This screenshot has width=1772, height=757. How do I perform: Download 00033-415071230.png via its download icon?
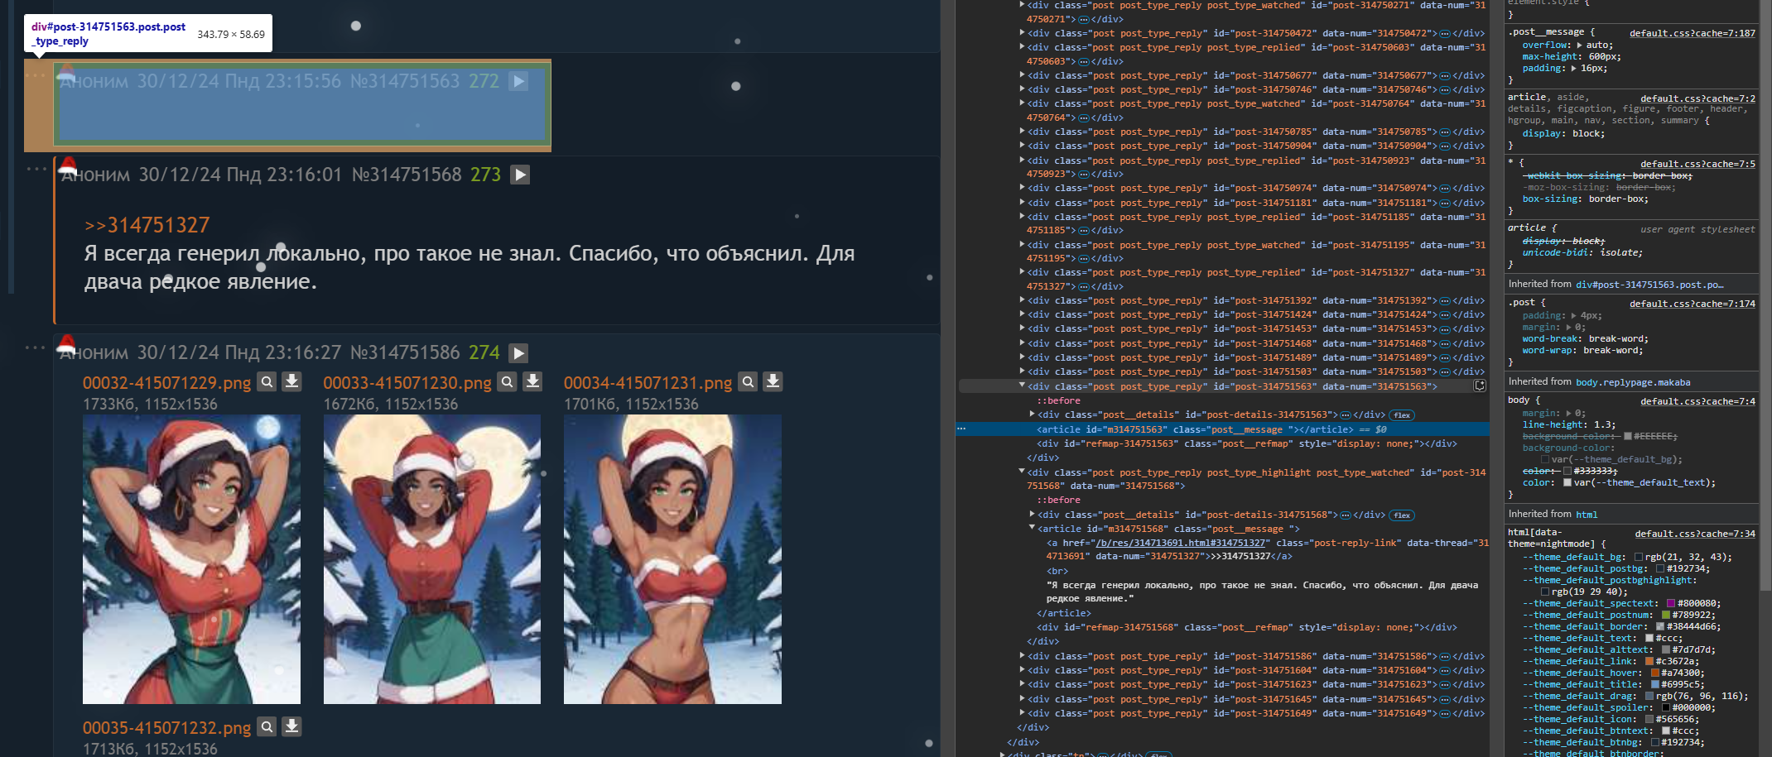[x=532, y=381]
